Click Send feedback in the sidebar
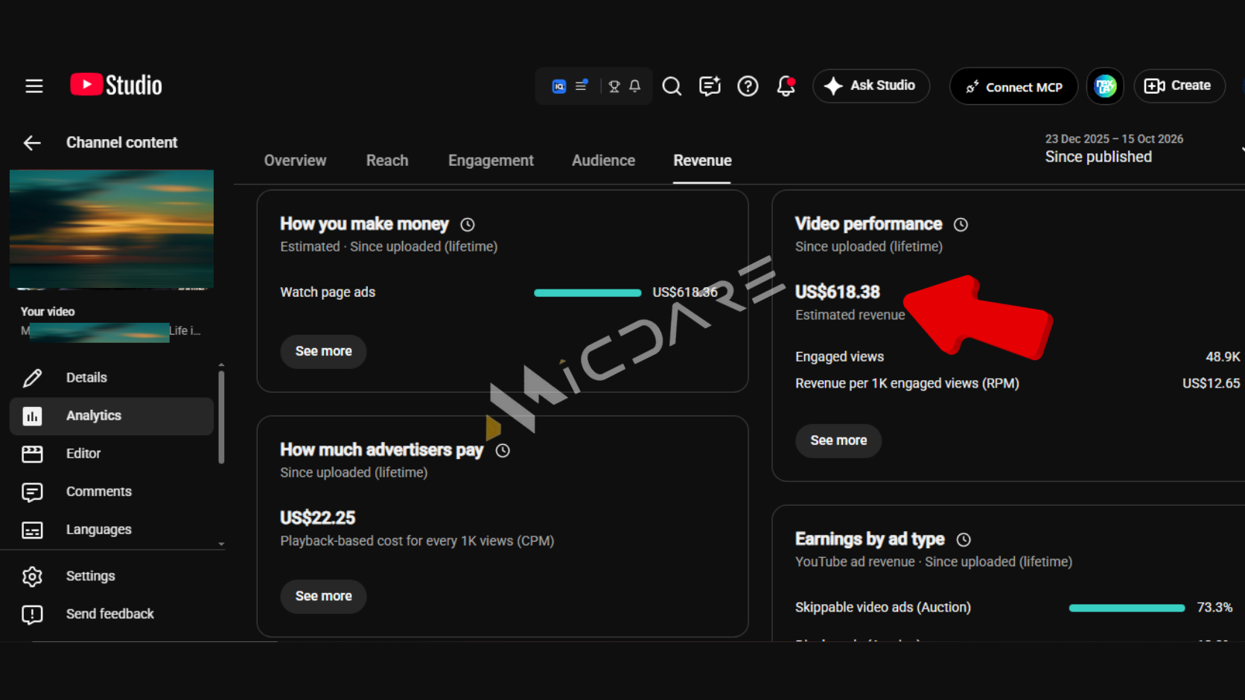This screenshot has height=700, width=1245. click(x=112, y=614)
